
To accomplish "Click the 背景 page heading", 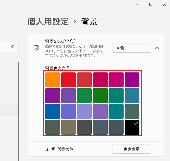I will [x=89, y=22].
